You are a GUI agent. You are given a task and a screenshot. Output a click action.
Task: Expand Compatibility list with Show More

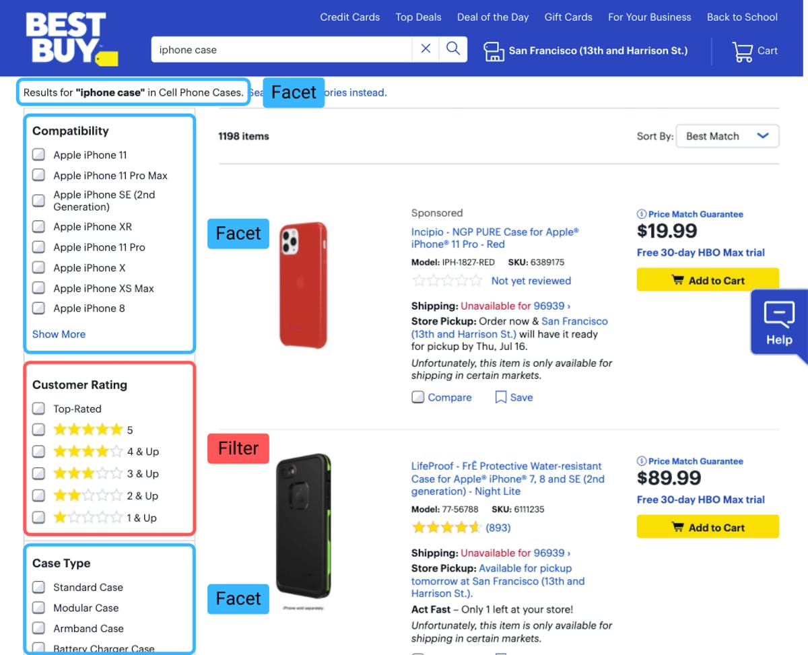59,334
